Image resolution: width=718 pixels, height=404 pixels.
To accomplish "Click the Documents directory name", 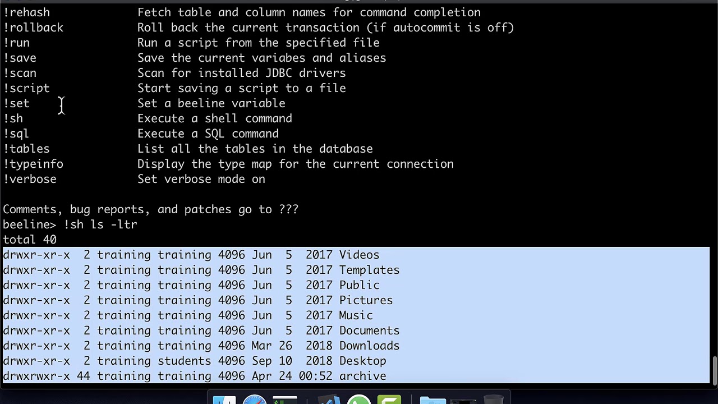I will [x=370, y=330].
